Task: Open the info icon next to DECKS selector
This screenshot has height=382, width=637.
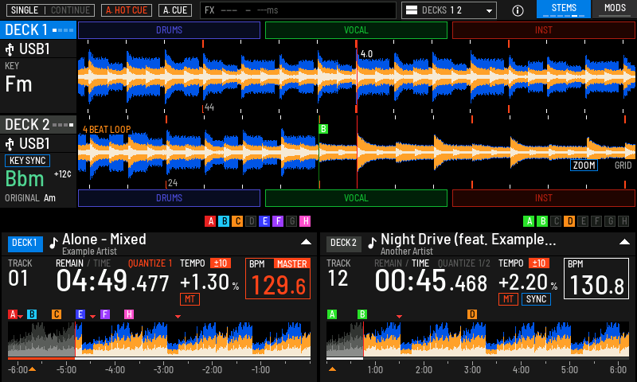Action: click(518, 10)
